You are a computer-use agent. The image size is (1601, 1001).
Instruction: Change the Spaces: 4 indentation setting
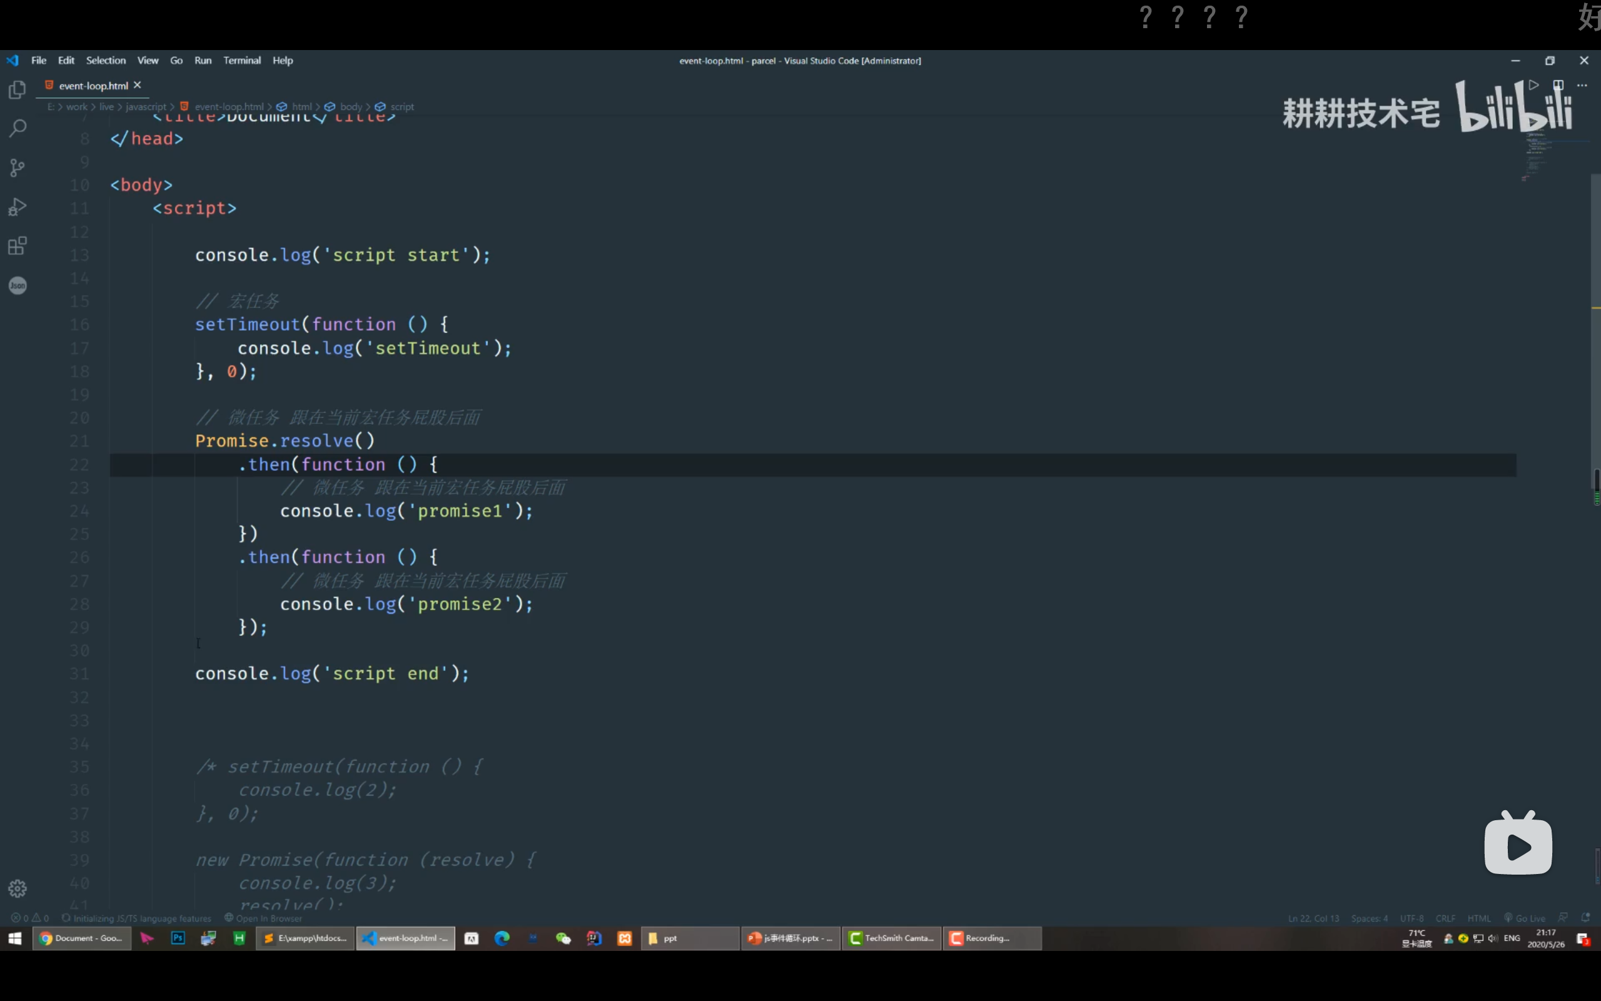coord(1369,918)
